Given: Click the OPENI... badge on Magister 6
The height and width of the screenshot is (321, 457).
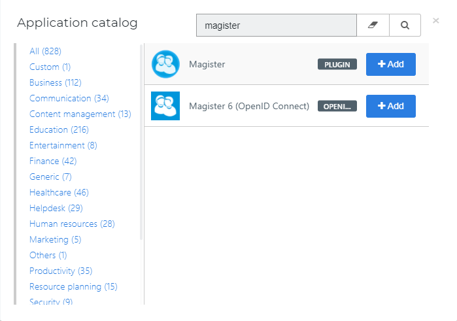Looking at the screenshot, I should point(337,106).
